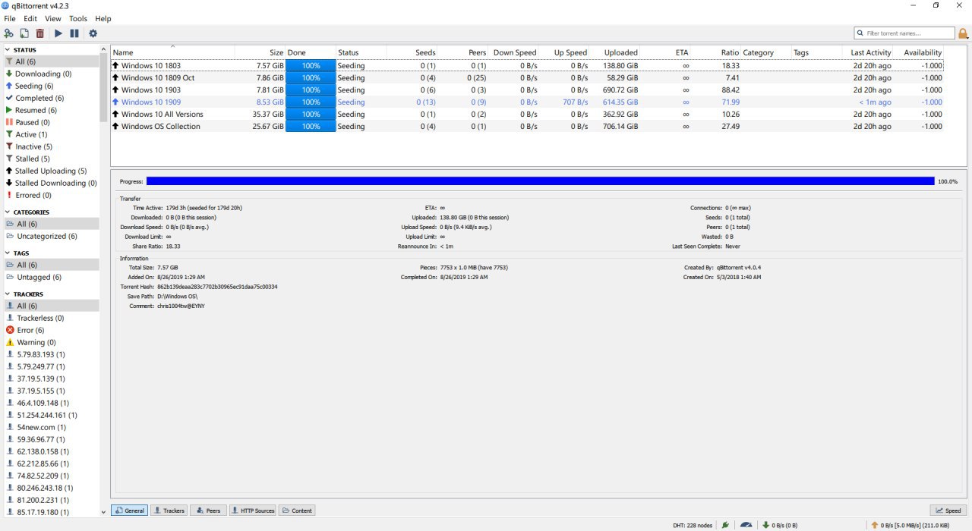Collapse the TAGS sidebar section
Image resolution: width=972 pixels, height=531 pixels.
click(x=8, y=253)
